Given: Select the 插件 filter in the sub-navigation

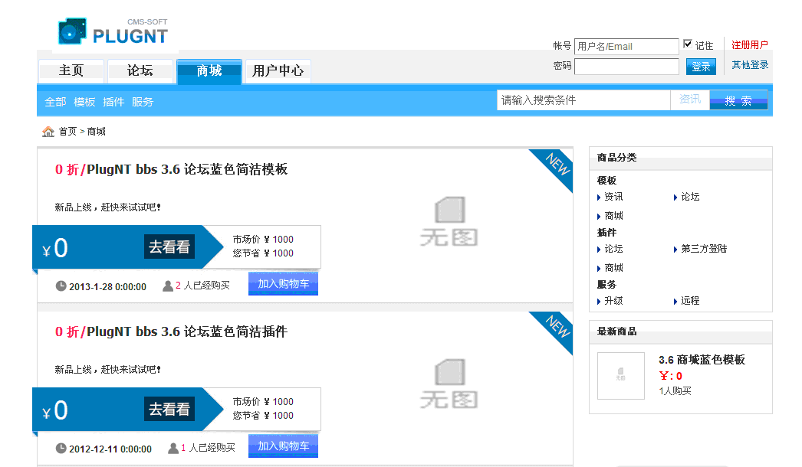Looking at the screenshot, I should click(113, 102).
